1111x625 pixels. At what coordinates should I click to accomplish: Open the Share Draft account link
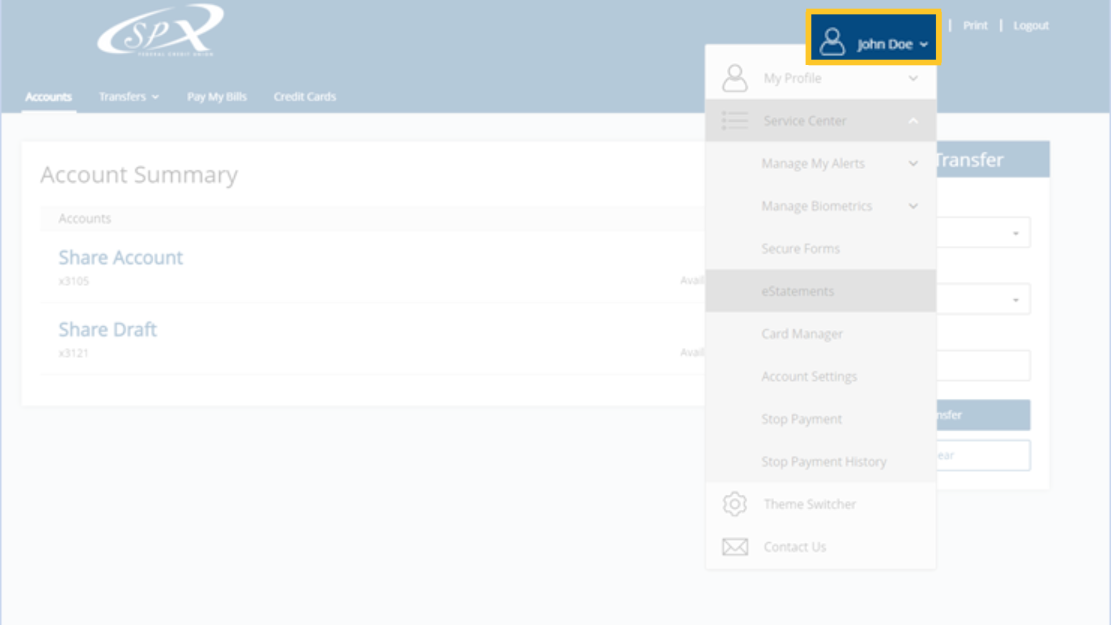tap(108, 329)
